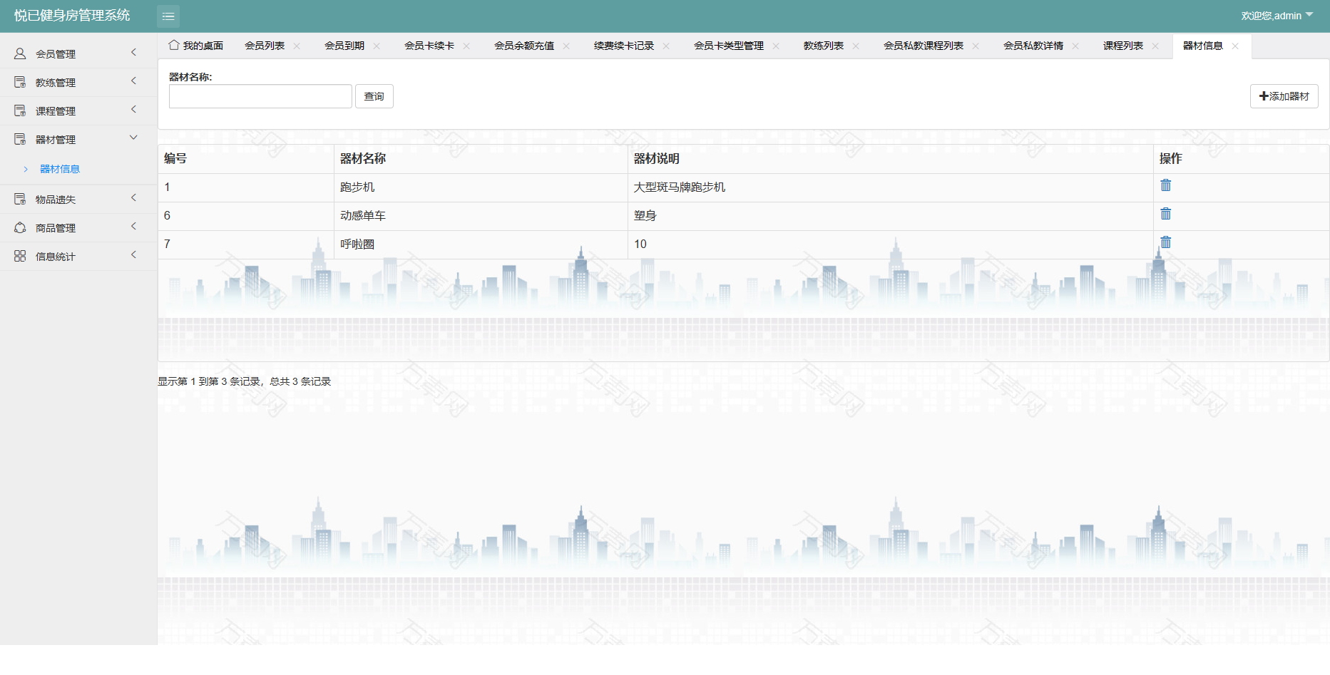Image resolution: width=1330 pixels, height=675 pixels.
Task: Close the 会员列表 tab
Action: pyautogui.click(x=297, y=46)
